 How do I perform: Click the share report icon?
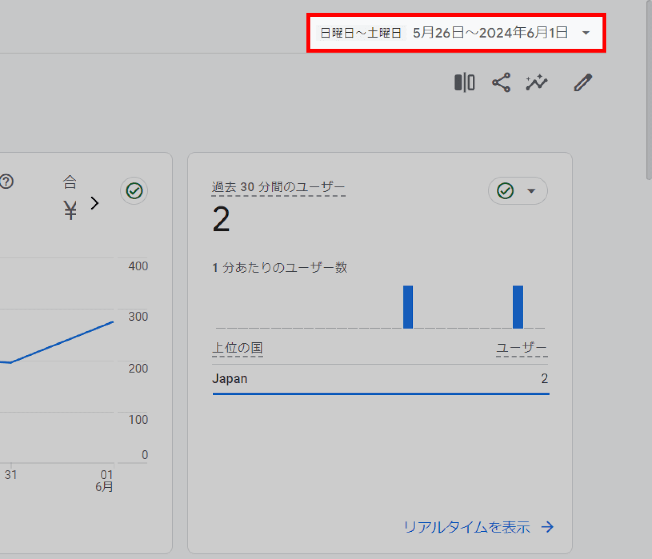(x=501, y=83)
